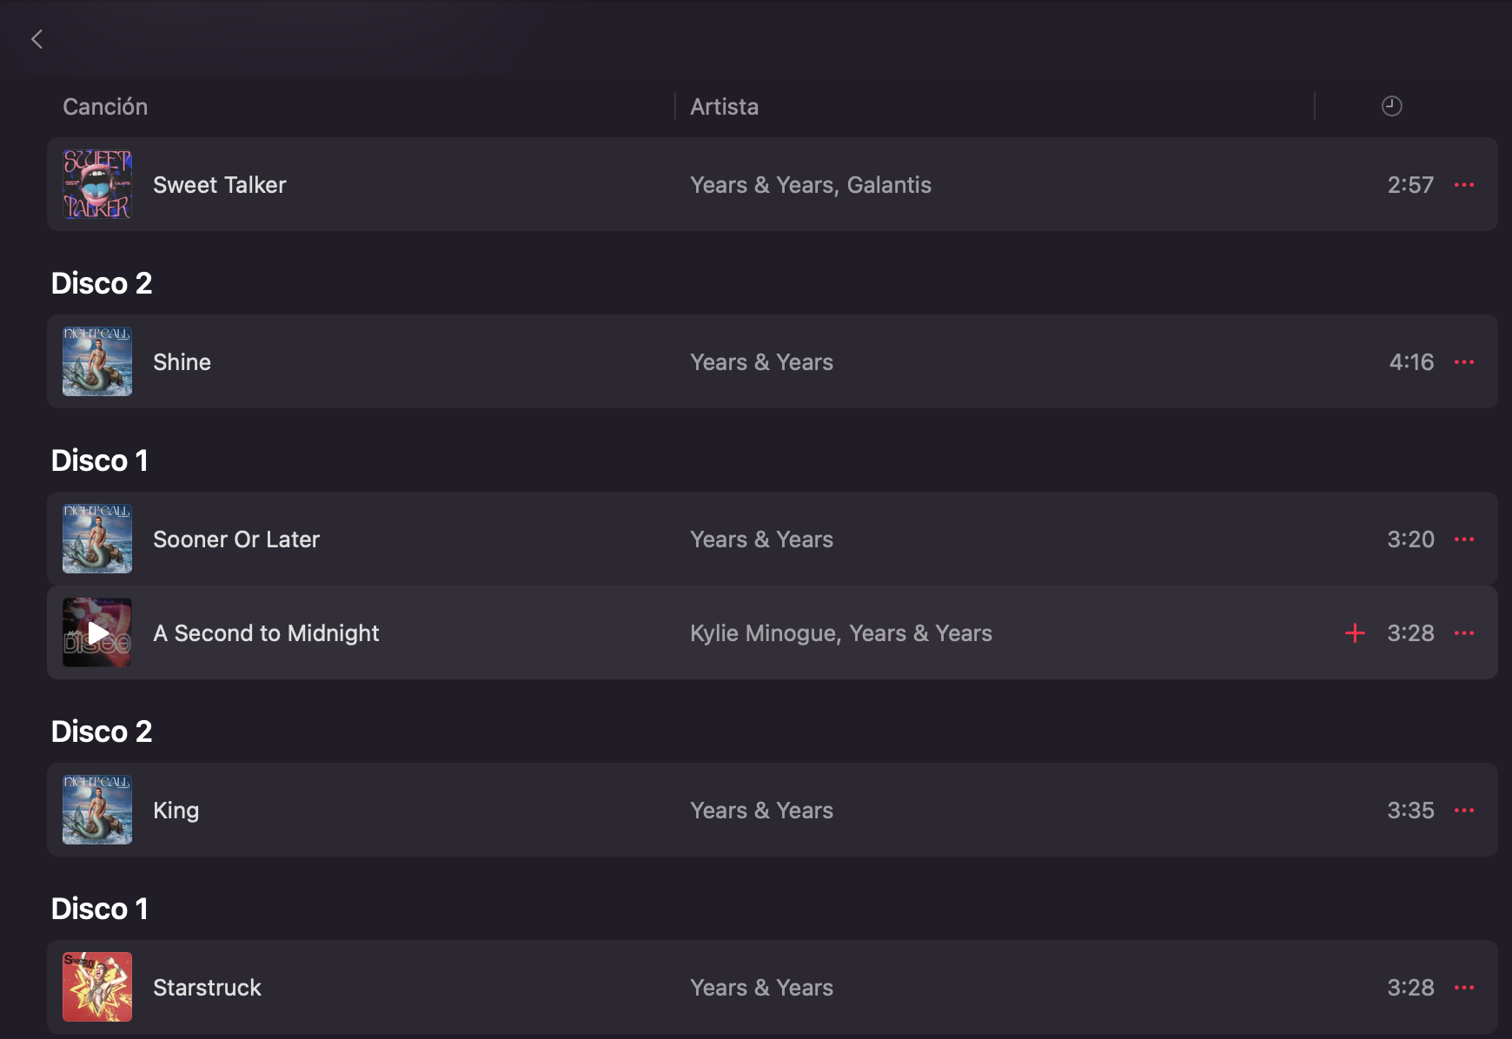Image resolution: width=1512 pixels, height=1039 pixels.
Task: Select the Shine song row
Action: (x=434, y=362)
